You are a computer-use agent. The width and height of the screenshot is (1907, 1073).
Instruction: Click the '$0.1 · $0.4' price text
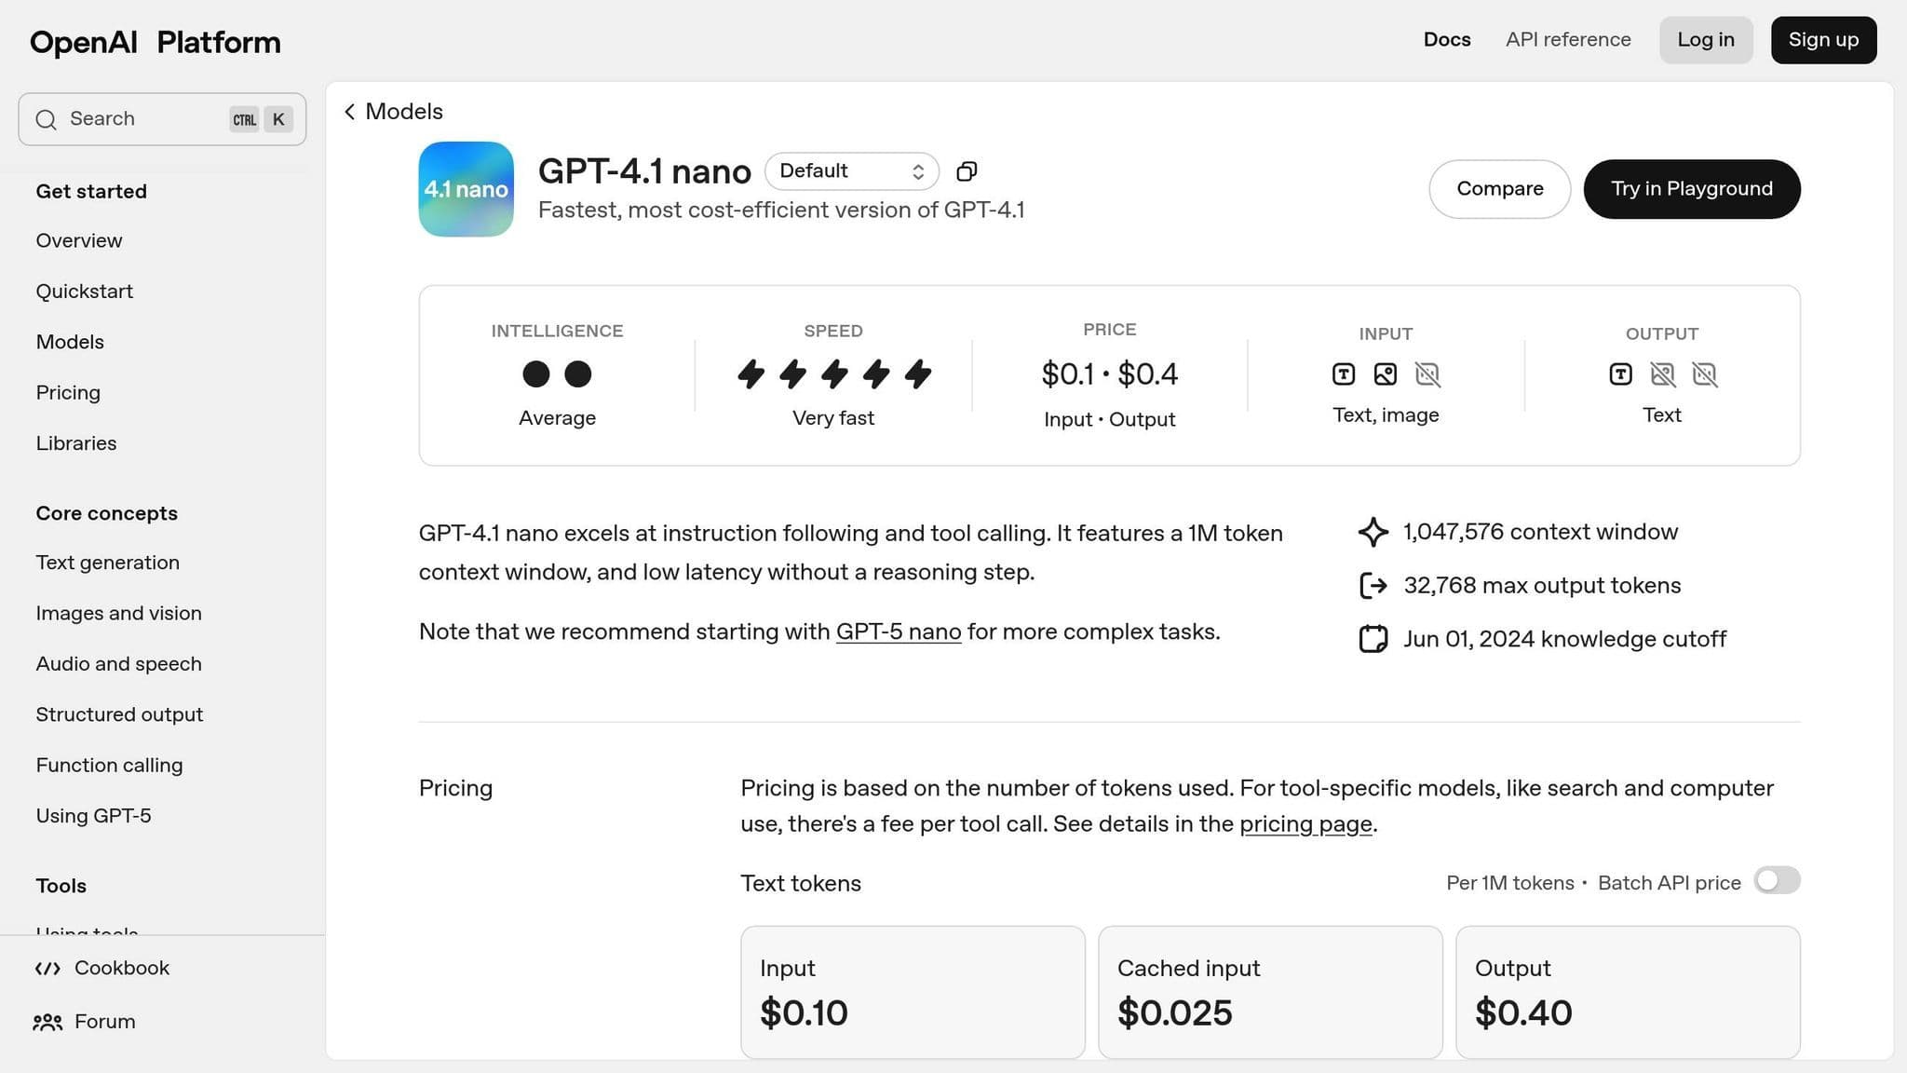[x=1109, y=374]
